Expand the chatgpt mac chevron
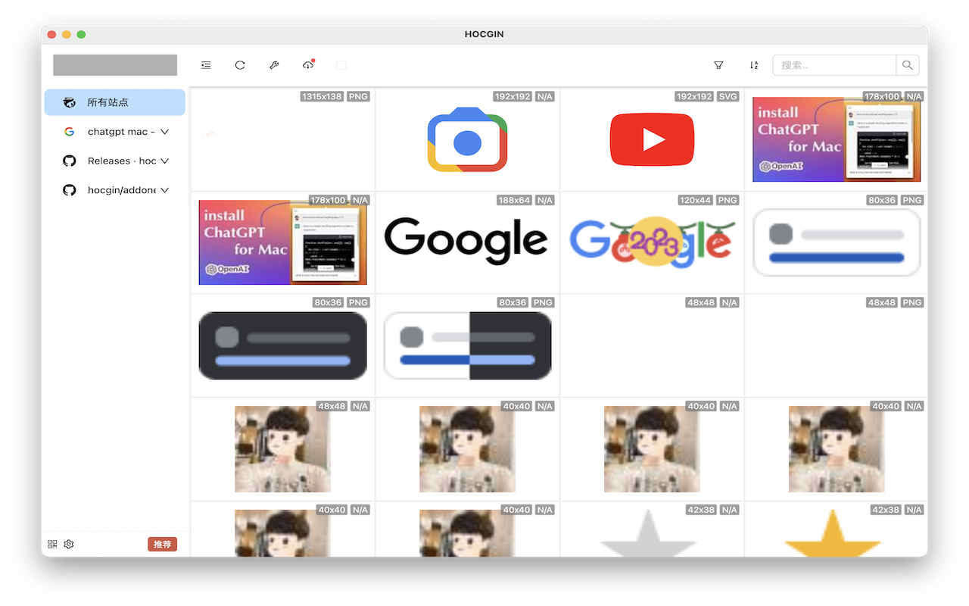 tap(165, 132)
